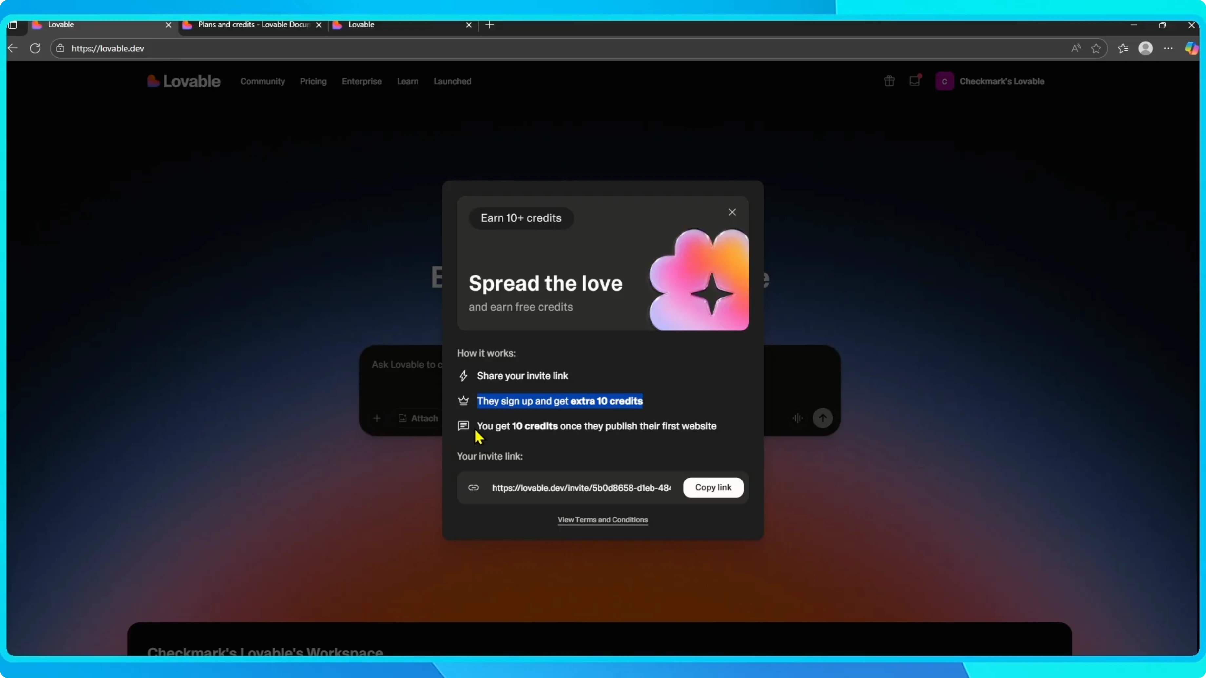Open the favorites list icon

click(x=1123, y=48)
